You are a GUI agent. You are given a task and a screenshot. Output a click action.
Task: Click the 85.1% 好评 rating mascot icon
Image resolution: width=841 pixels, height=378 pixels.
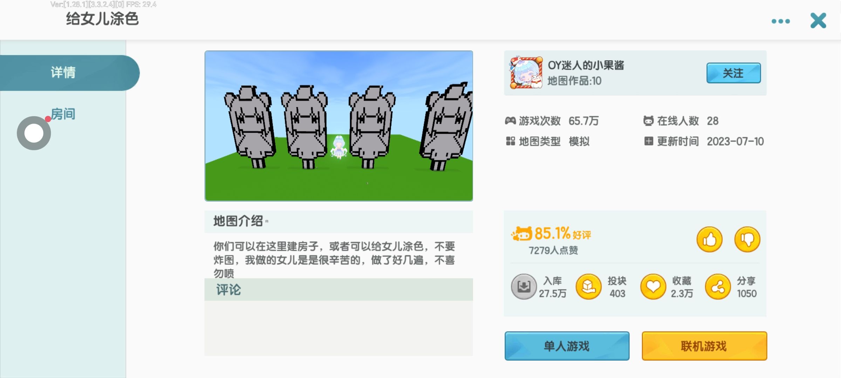coord(521,234)
